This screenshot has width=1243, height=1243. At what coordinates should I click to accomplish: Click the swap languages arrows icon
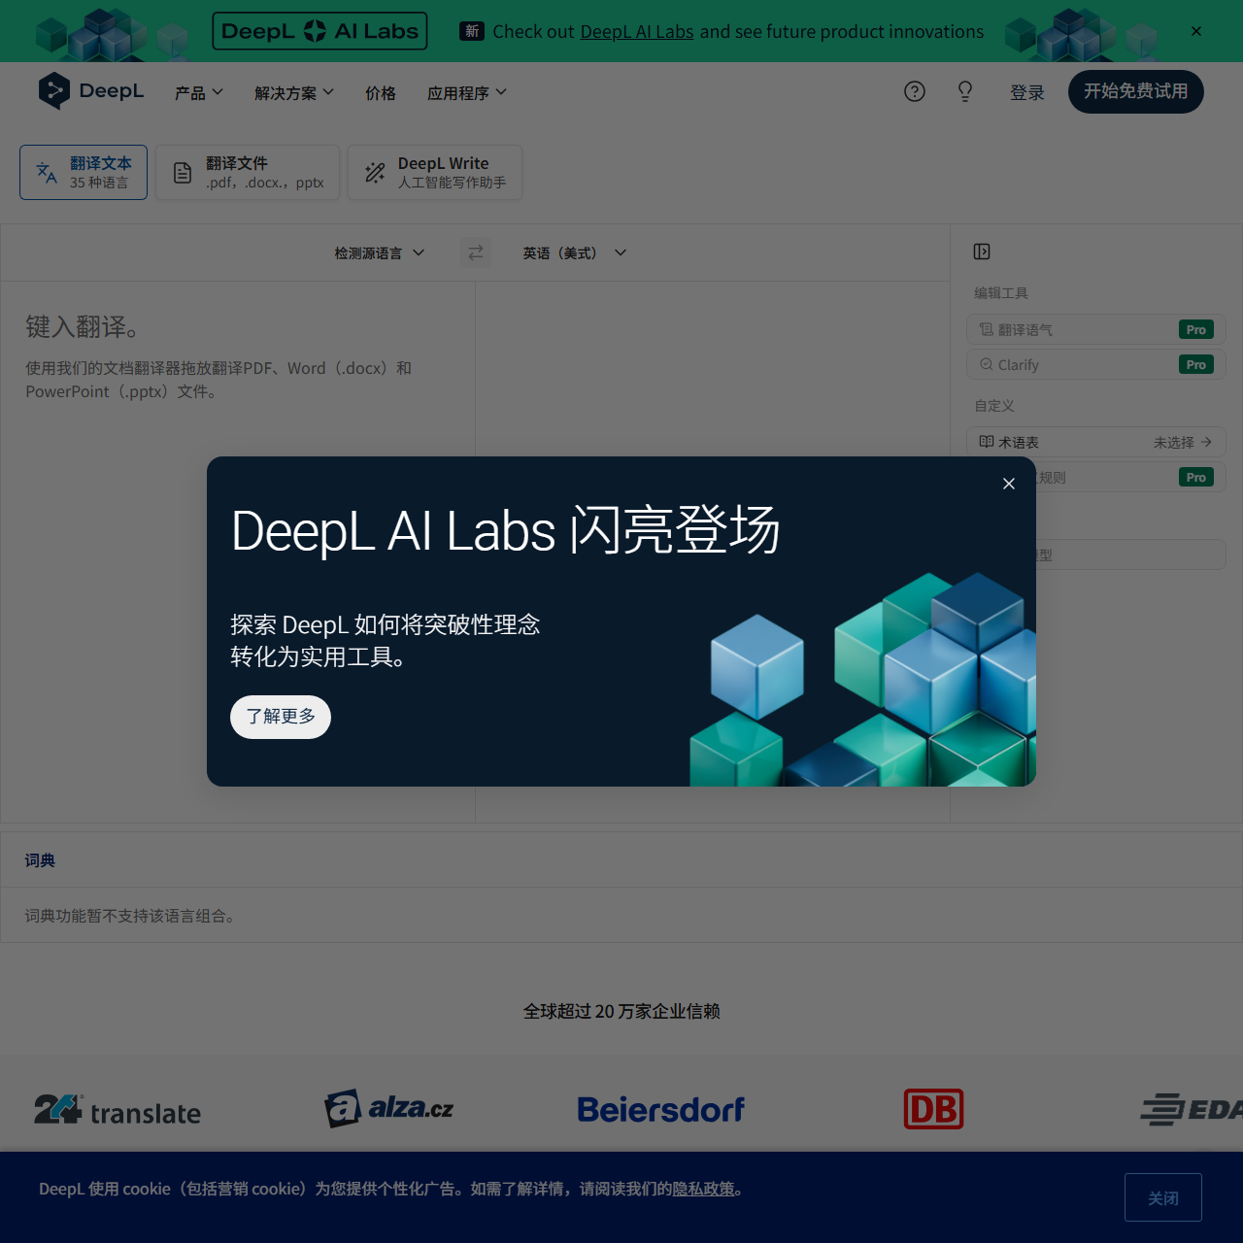click(x=476, y=252)
